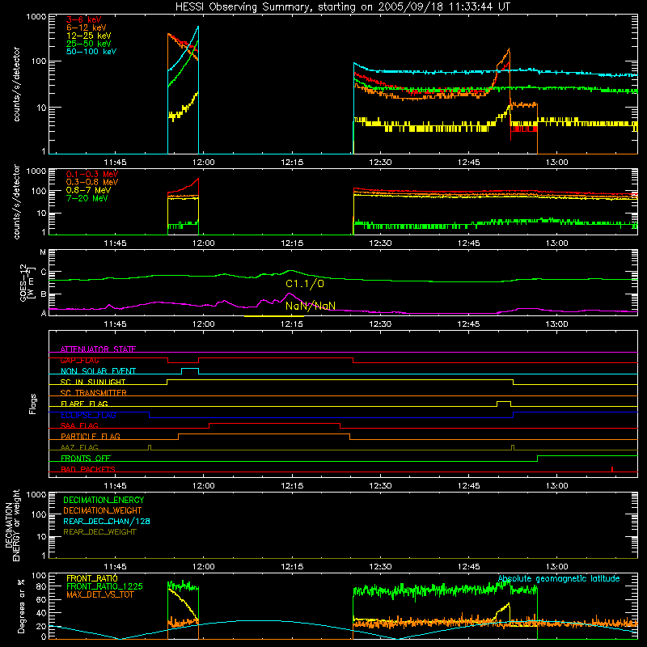The height and width of the screenshot is (647, 647).
Task: Click the 0.8-7 MeV legend entry
Action: pyautogui.click(x=88, y=190)
